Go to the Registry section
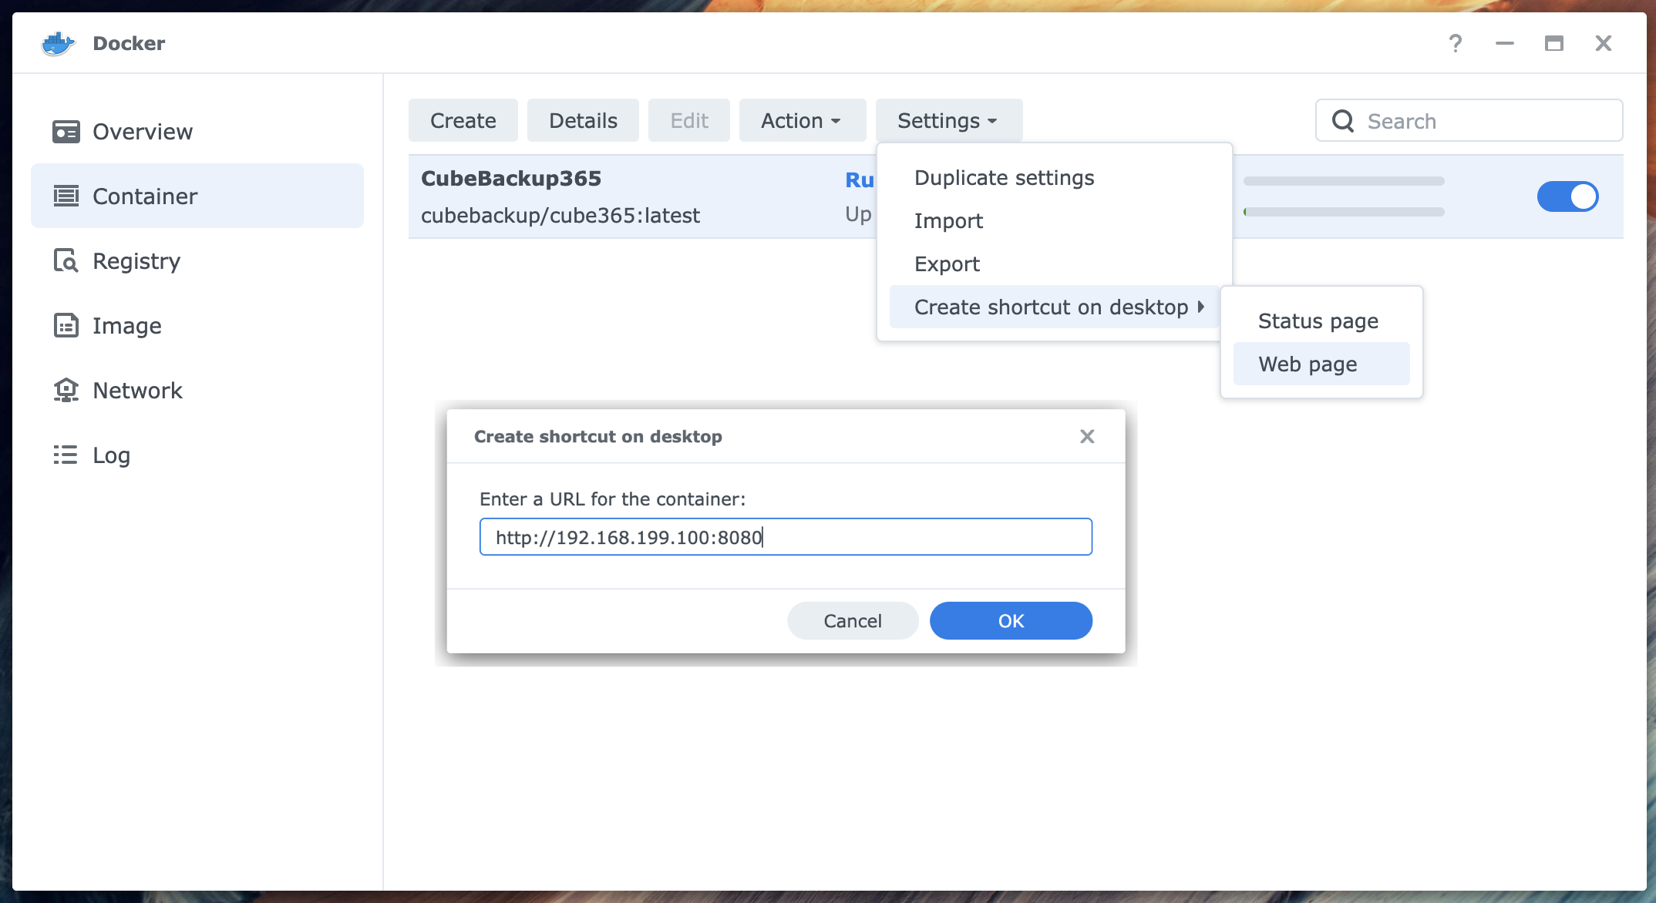Screen dimensions: 1656x903 point(197,261)
